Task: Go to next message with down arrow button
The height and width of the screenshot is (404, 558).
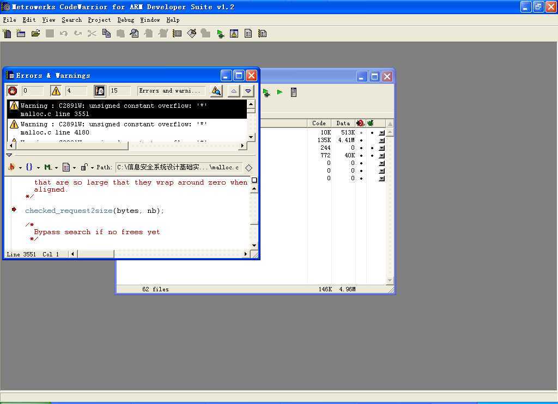Action: [248, 91]
